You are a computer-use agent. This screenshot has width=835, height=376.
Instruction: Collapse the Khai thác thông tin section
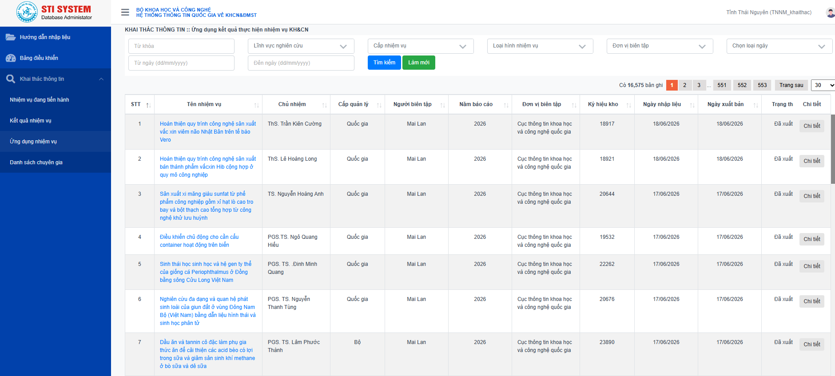pos(101,79)
